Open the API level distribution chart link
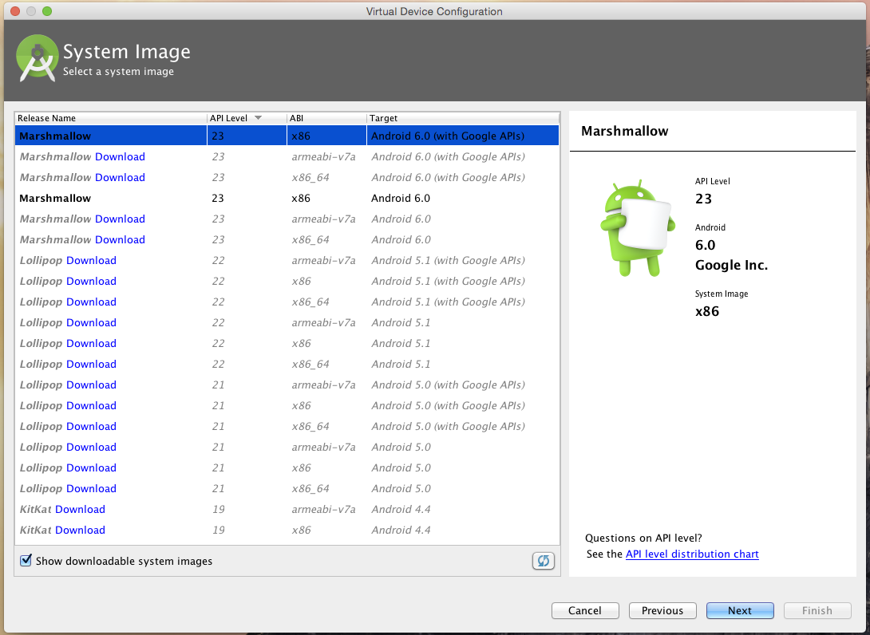Screen dimensions: 870x635 pos(692,554)
